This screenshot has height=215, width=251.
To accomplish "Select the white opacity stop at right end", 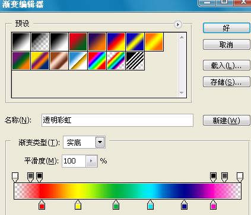I will tap(240, 177).
